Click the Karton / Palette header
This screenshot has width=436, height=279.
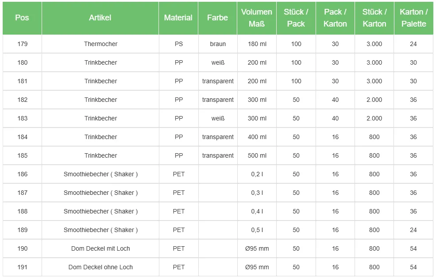click(x=413, y=18)
